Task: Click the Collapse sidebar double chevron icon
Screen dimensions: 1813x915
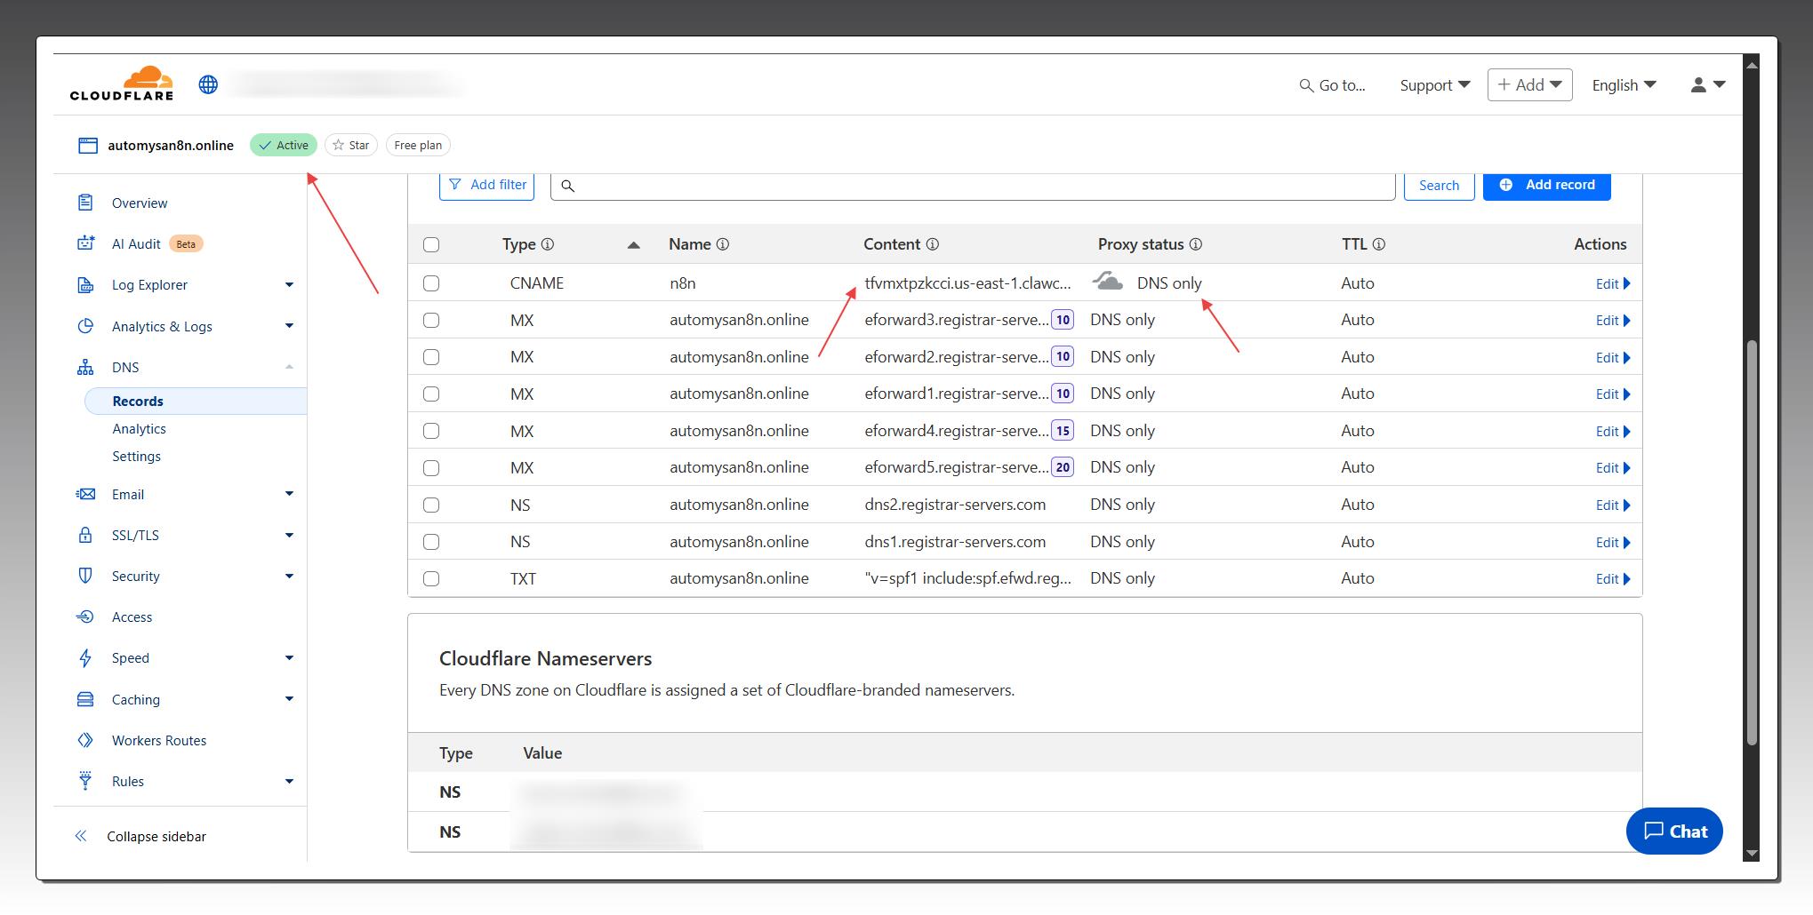Action: pyautogui.click(x=81, y=836)
